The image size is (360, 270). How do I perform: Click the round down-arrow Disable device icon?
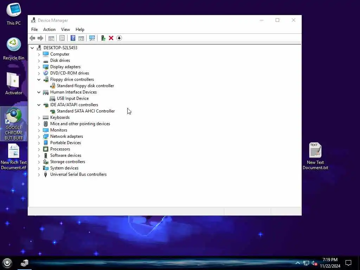(x=119, y=38)
